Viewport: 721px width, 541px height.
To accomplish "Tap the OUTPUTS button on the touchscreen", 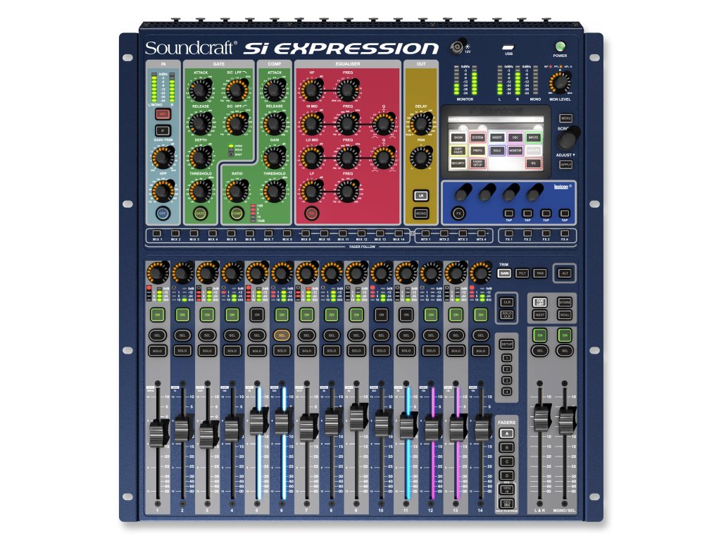I will pyautogui.click(x=534, y=151).
